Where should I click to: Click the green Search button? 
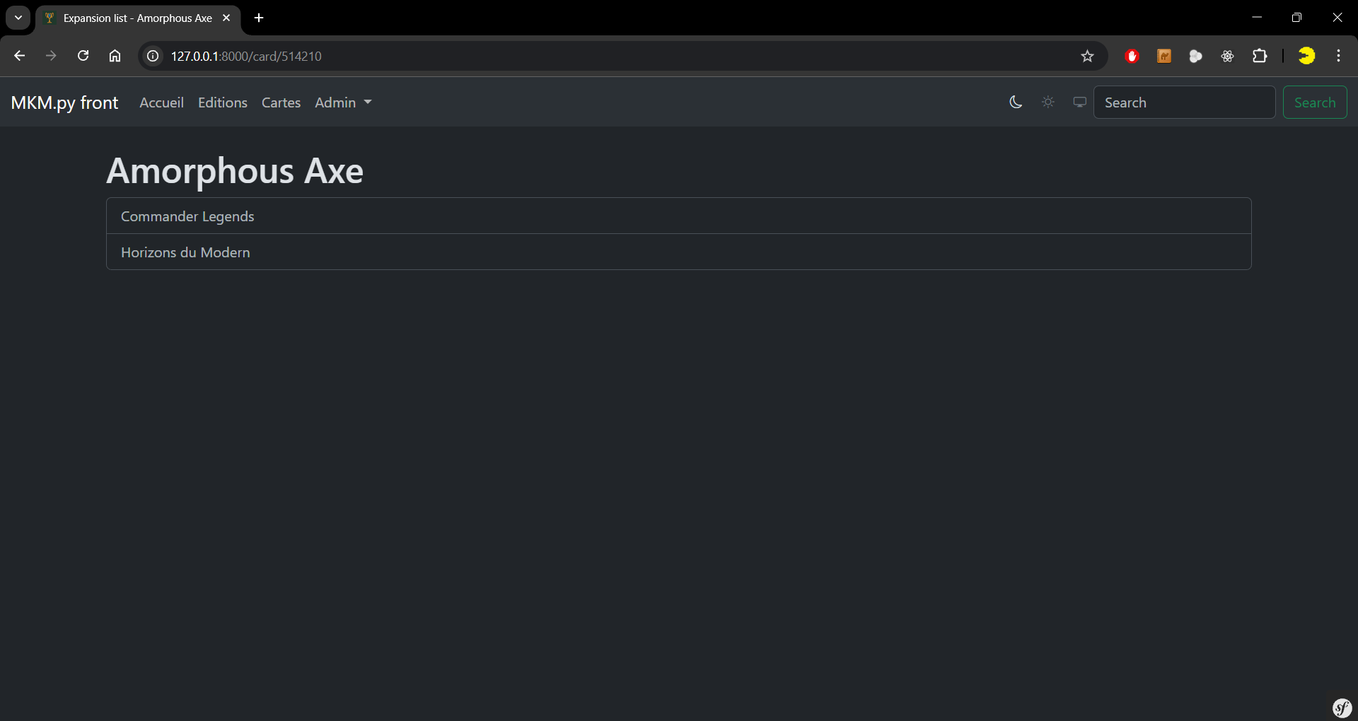[1314, 102]
